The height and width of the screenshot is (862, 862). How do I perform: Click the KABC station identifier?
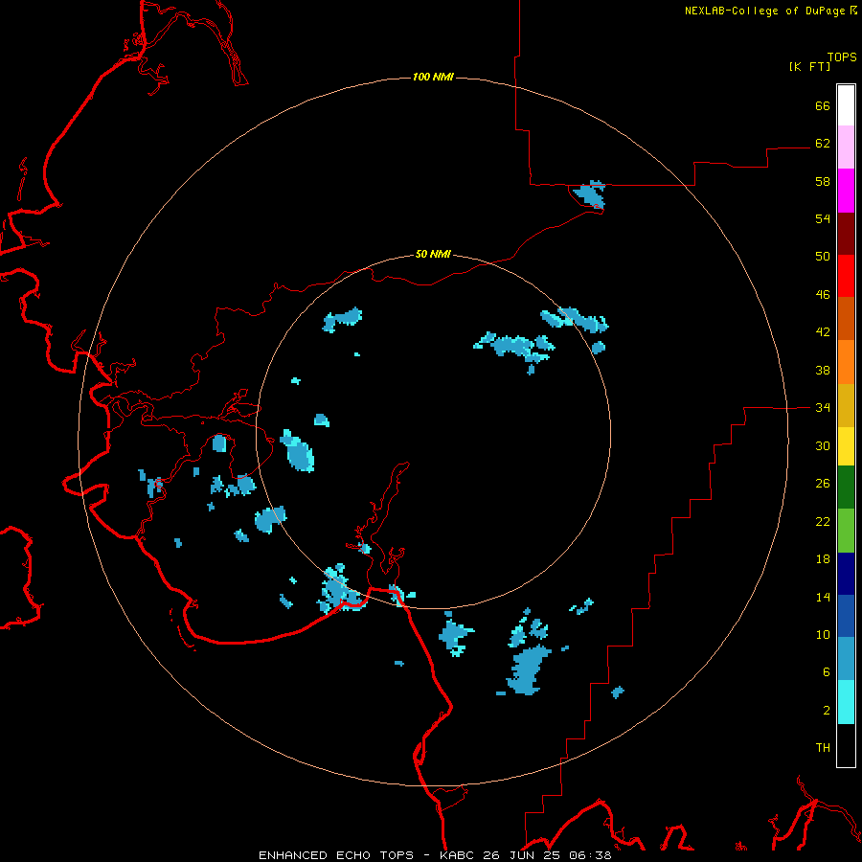tap(459, 855)
